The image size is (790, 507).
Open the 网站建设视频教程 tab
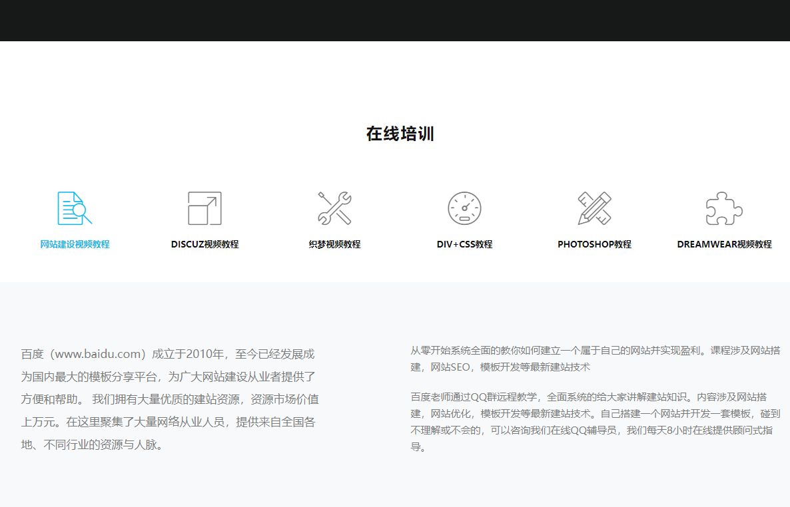click(75, 244)
